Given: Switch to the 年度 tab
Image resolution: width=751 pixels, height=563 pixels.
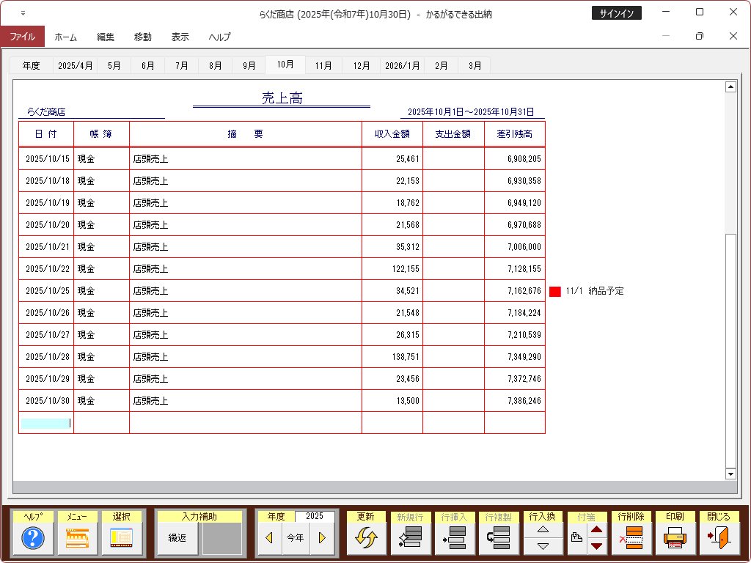Looking at the screenshot, I should [31, 65].
